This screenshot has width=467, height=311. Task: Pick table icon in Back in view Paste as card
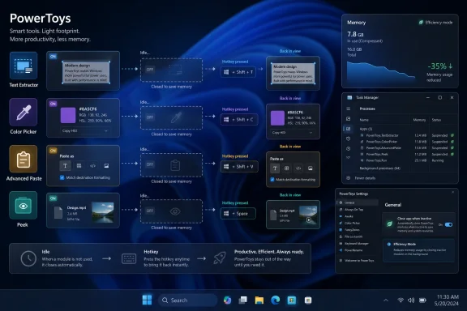point(286,168)
